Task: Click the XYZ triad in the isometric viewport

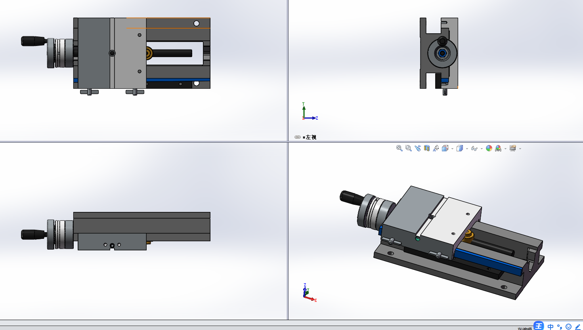Action: click(310, 293)
